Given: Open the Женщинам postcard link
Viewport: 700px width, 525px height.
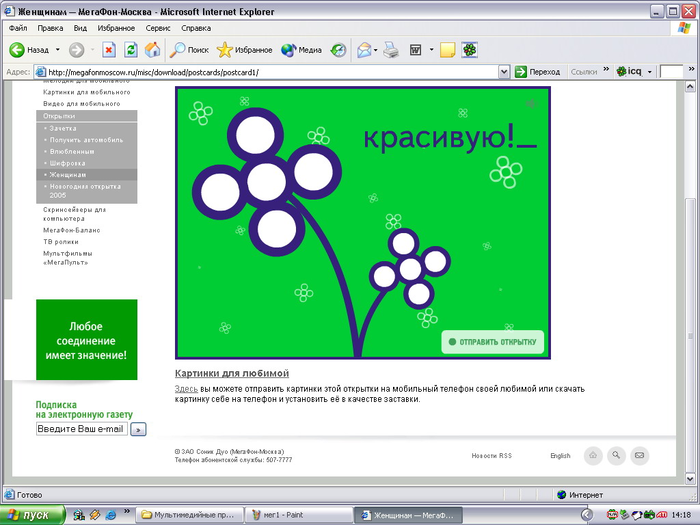Looking at the screenshot, I should (x=68, y=174).
